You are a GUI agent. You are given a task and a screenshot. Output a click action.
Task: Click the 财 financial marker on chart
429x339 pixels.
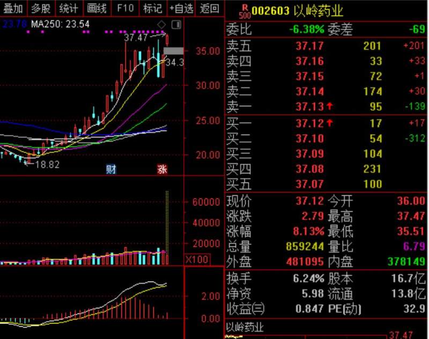[111, 169]
